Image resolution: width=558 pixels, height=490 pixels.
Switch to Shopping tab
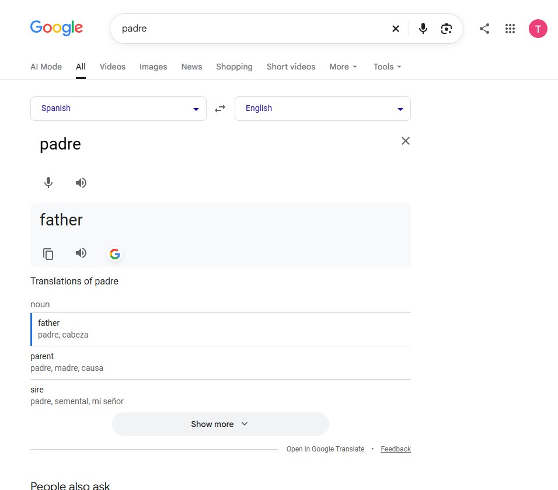(234, 67)
